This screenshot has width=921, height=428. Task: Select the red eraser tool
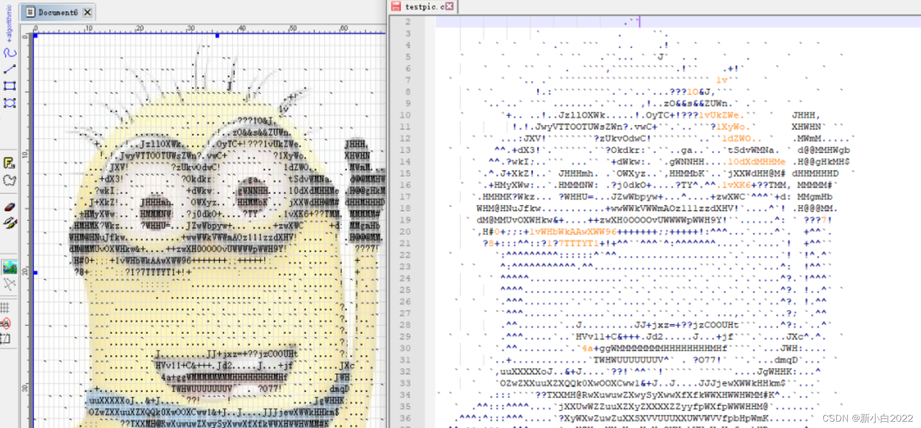(x=9, y=207)
